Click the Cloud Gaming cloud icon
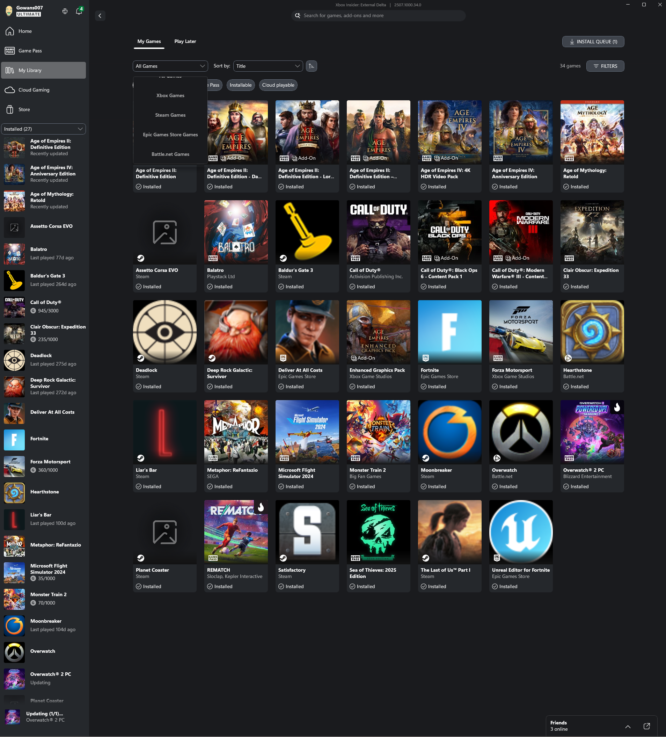Viewport: 666px width, 737px height. pos(10,90)
